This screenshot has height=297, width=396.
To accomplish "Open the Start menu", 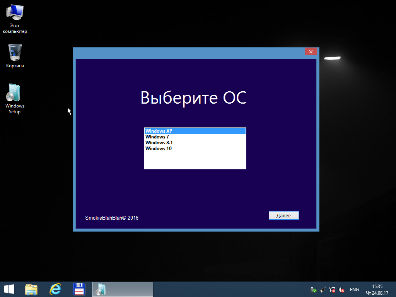I will (x=9, y=289).
